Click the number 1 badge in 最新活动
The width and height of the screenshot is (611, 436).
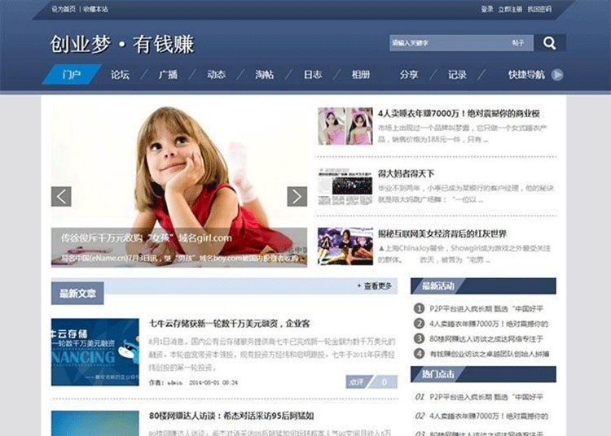(419, 308)
